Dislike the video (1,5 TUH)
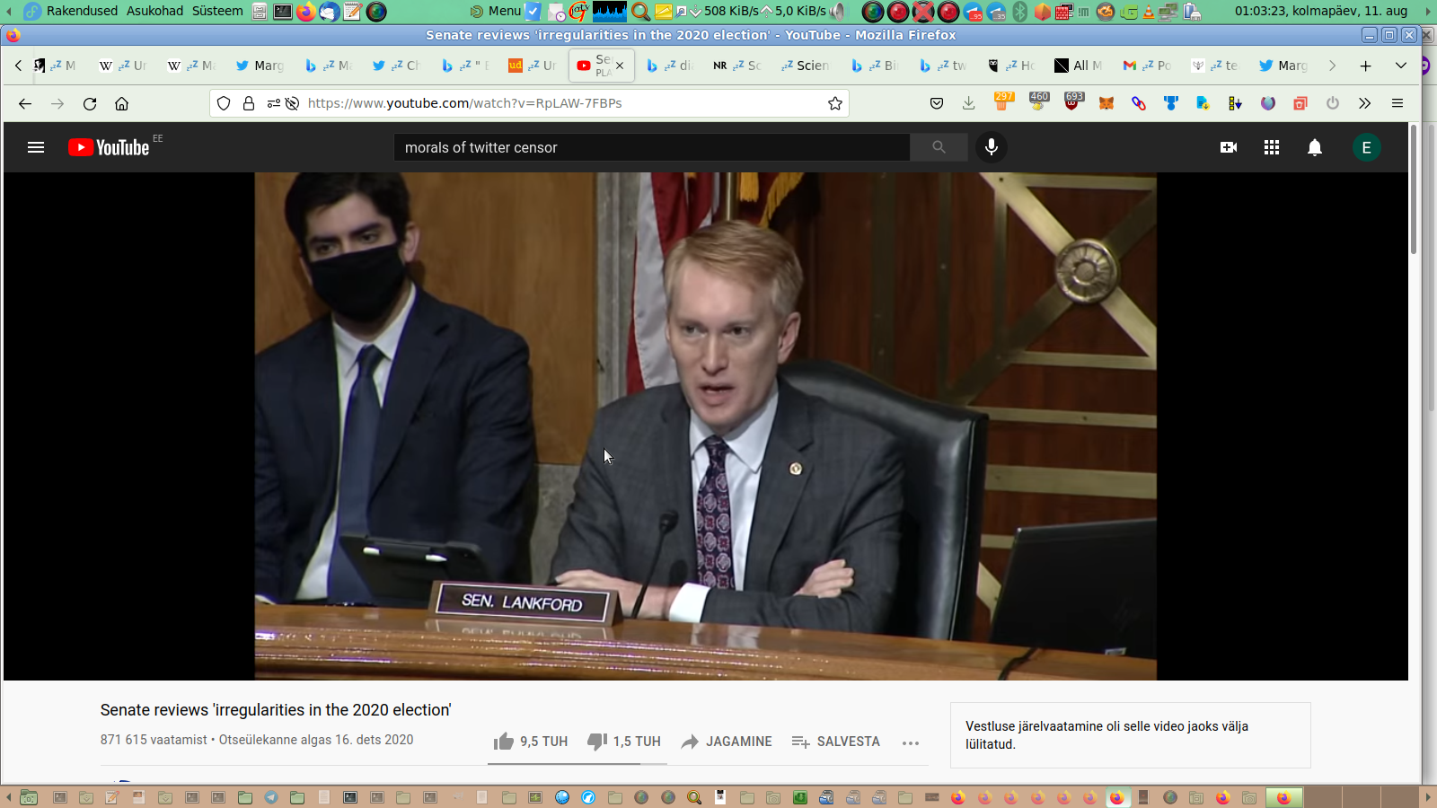 pos(624,742)
